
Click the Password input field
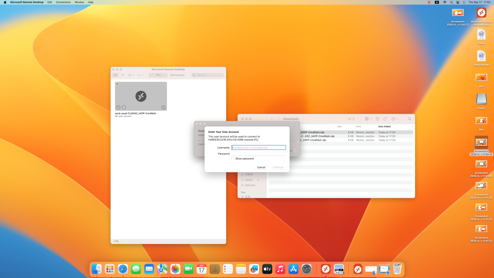(x=259, y=154)
